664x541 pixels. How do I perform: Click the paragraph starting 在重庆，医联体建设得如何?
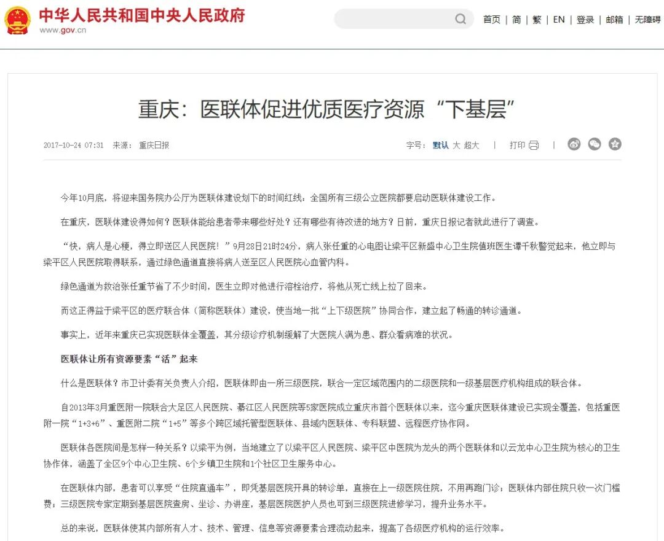tap(300, 222)
